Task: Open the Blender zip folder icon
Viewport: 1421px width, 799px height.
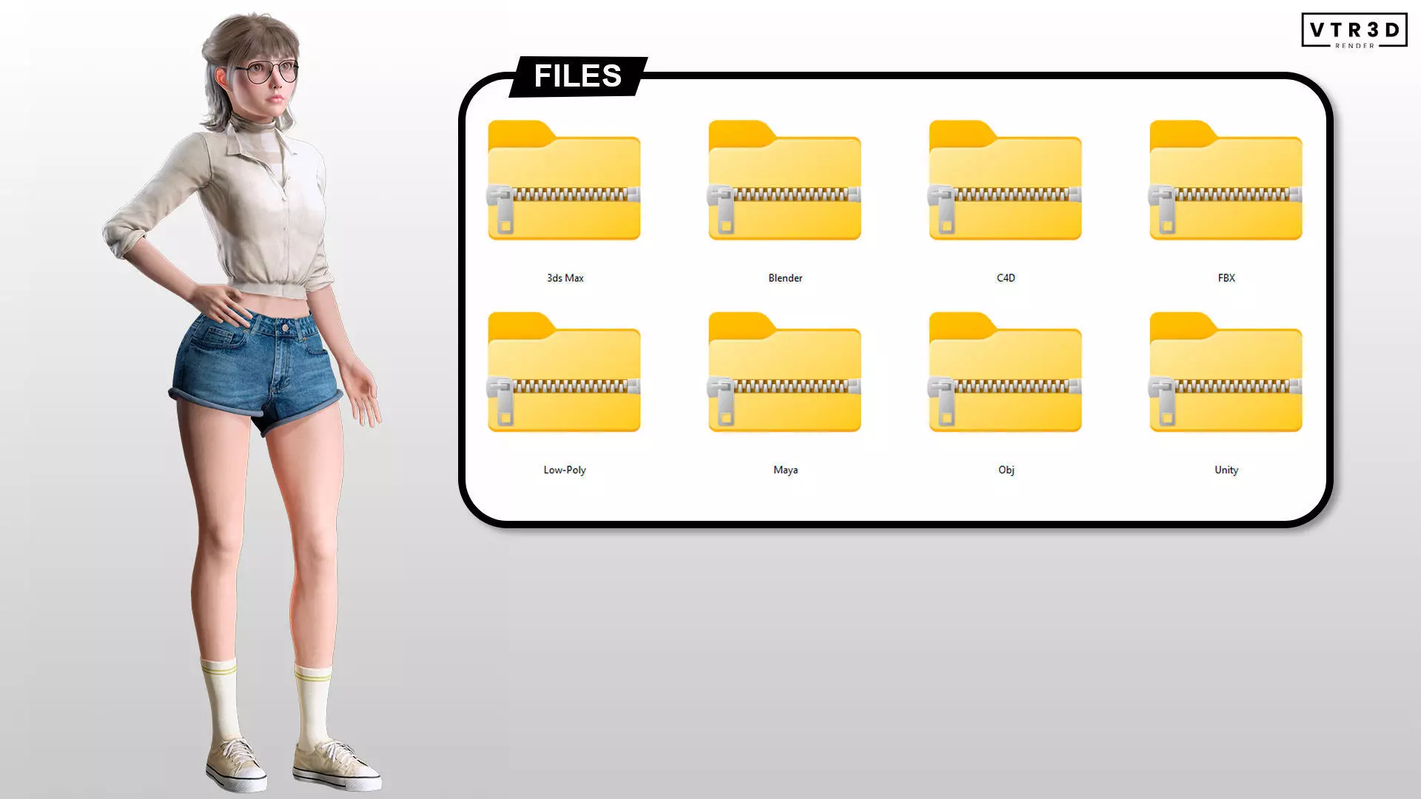Action: pos(785,181)
